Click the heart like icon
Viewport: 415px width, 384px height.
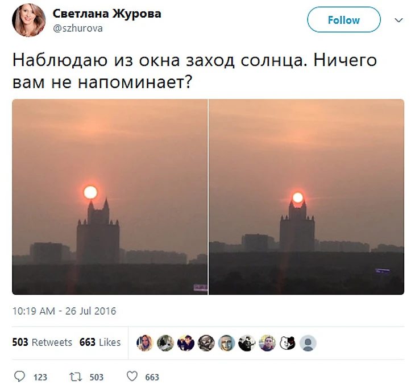tap(132, 377)
